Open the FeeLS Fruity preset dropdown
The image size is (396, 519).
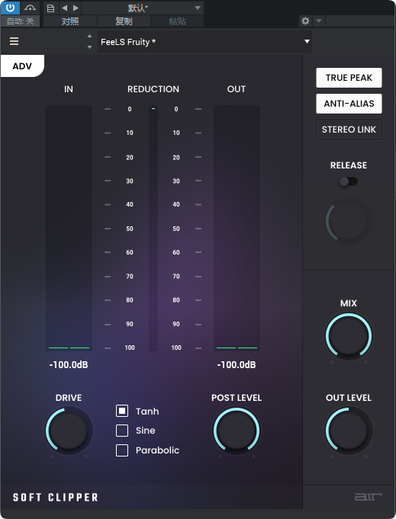tap(204, 42)
